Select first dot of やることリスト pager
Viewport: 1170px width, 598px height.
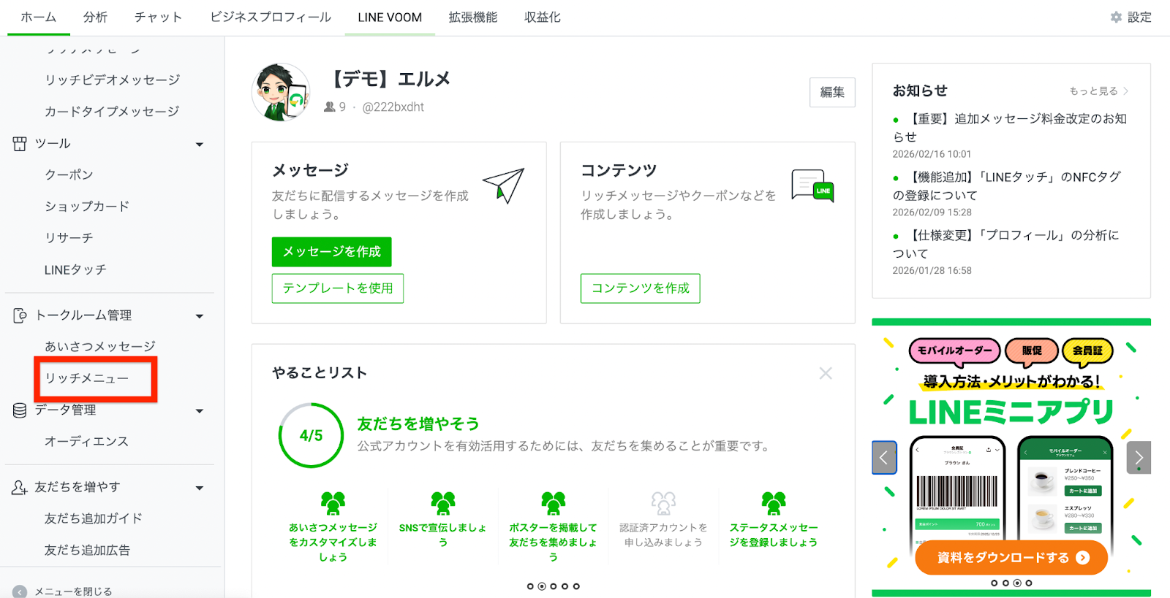[530, 586]
